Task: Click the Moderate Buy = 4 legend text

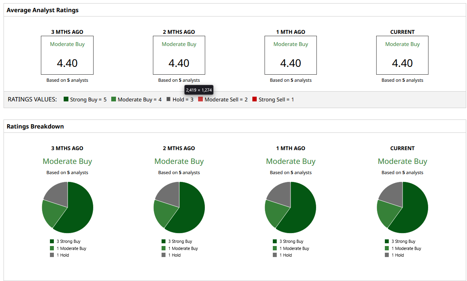Action: [x=140, y=100]
